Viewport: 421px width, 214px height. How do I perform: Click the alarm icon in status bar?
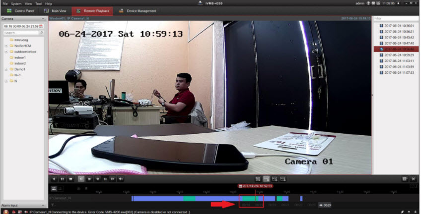click(x=6, y=212)
